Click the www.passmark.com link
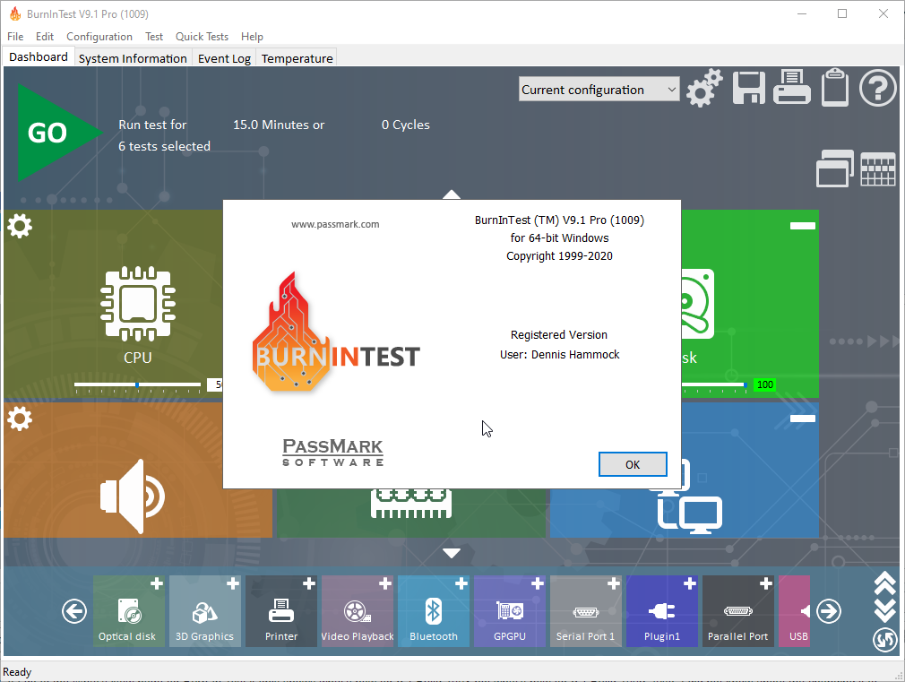 click(335, 224)
